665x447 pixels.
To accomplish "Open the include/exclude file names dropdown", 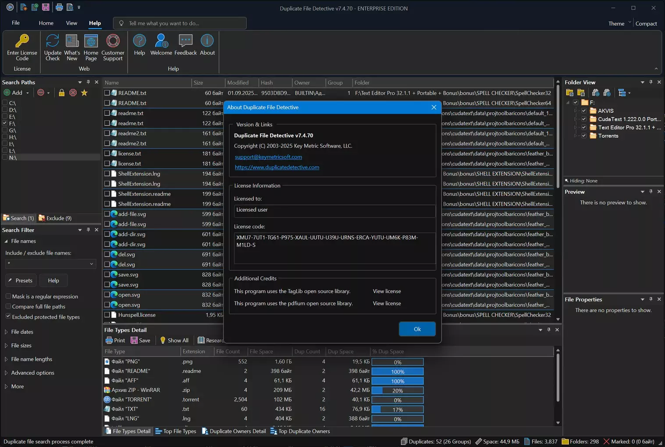I will [x=91, y=264].
